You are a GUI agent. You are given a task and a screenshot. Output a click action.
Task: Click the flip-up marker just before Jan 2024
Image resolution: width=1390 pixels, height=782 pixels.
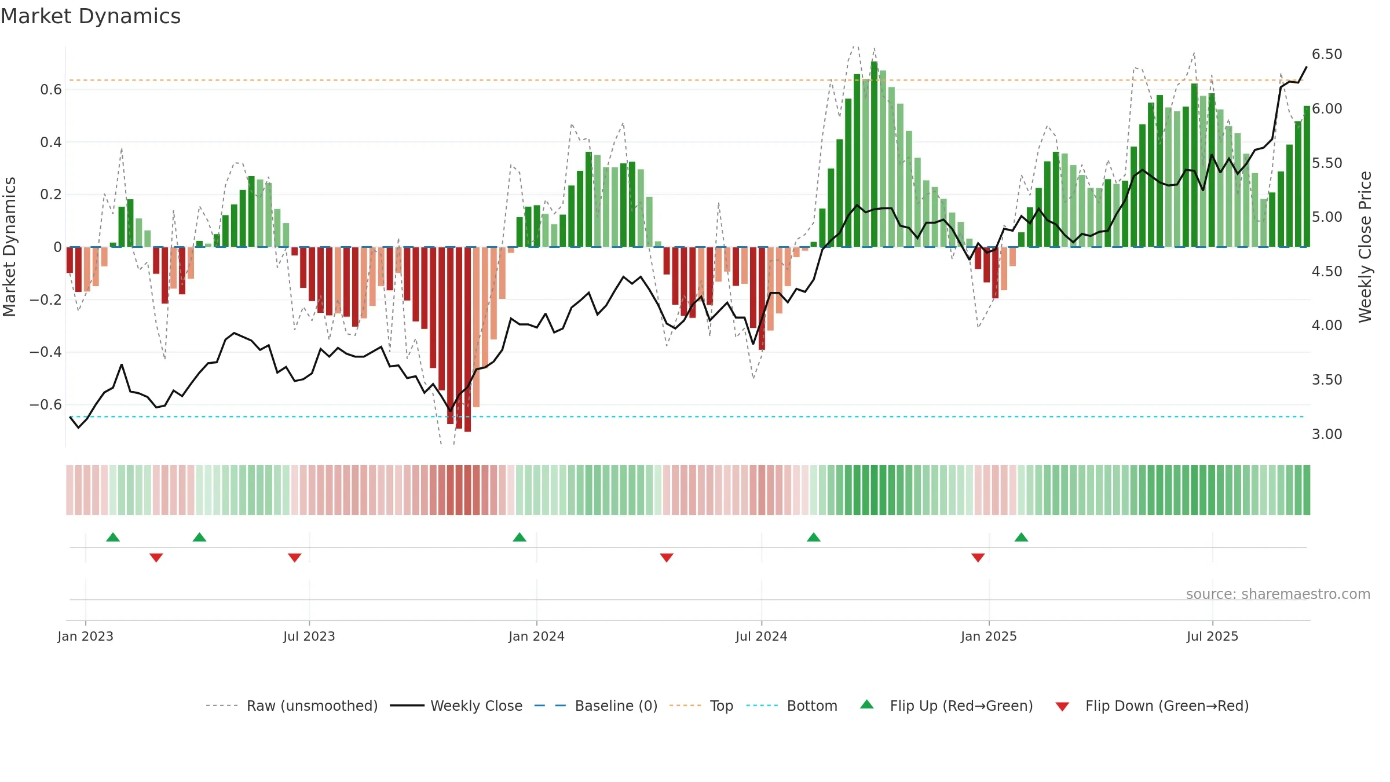(520, 537)
